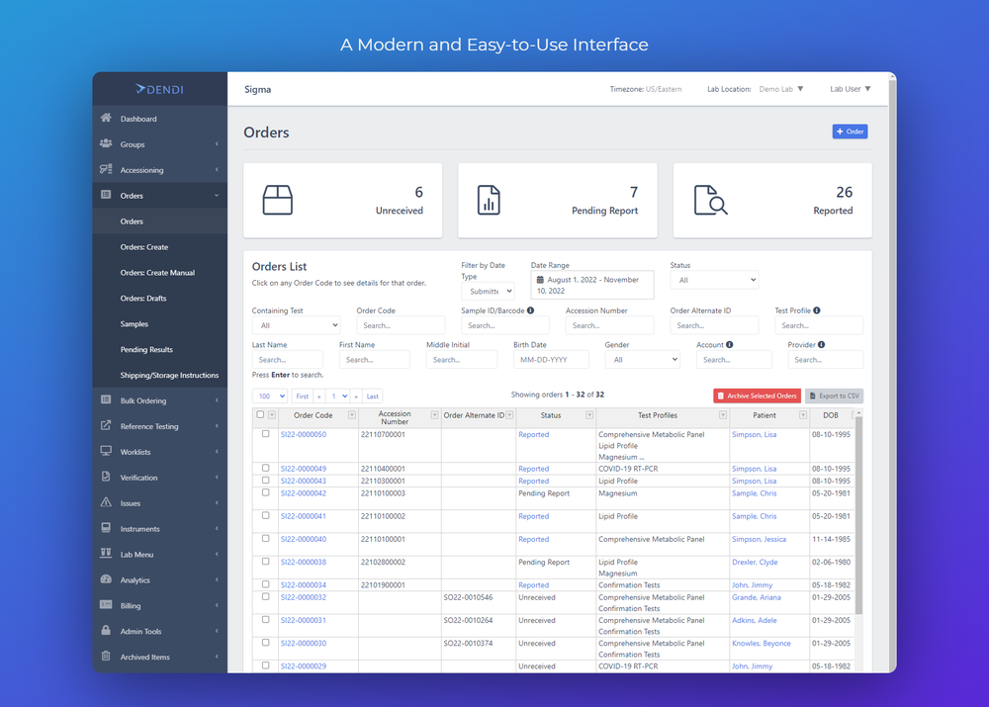This screenshot has width=989, height=707.
Task: Toggle the select-all orders checkbox
Action: point(260,414)
